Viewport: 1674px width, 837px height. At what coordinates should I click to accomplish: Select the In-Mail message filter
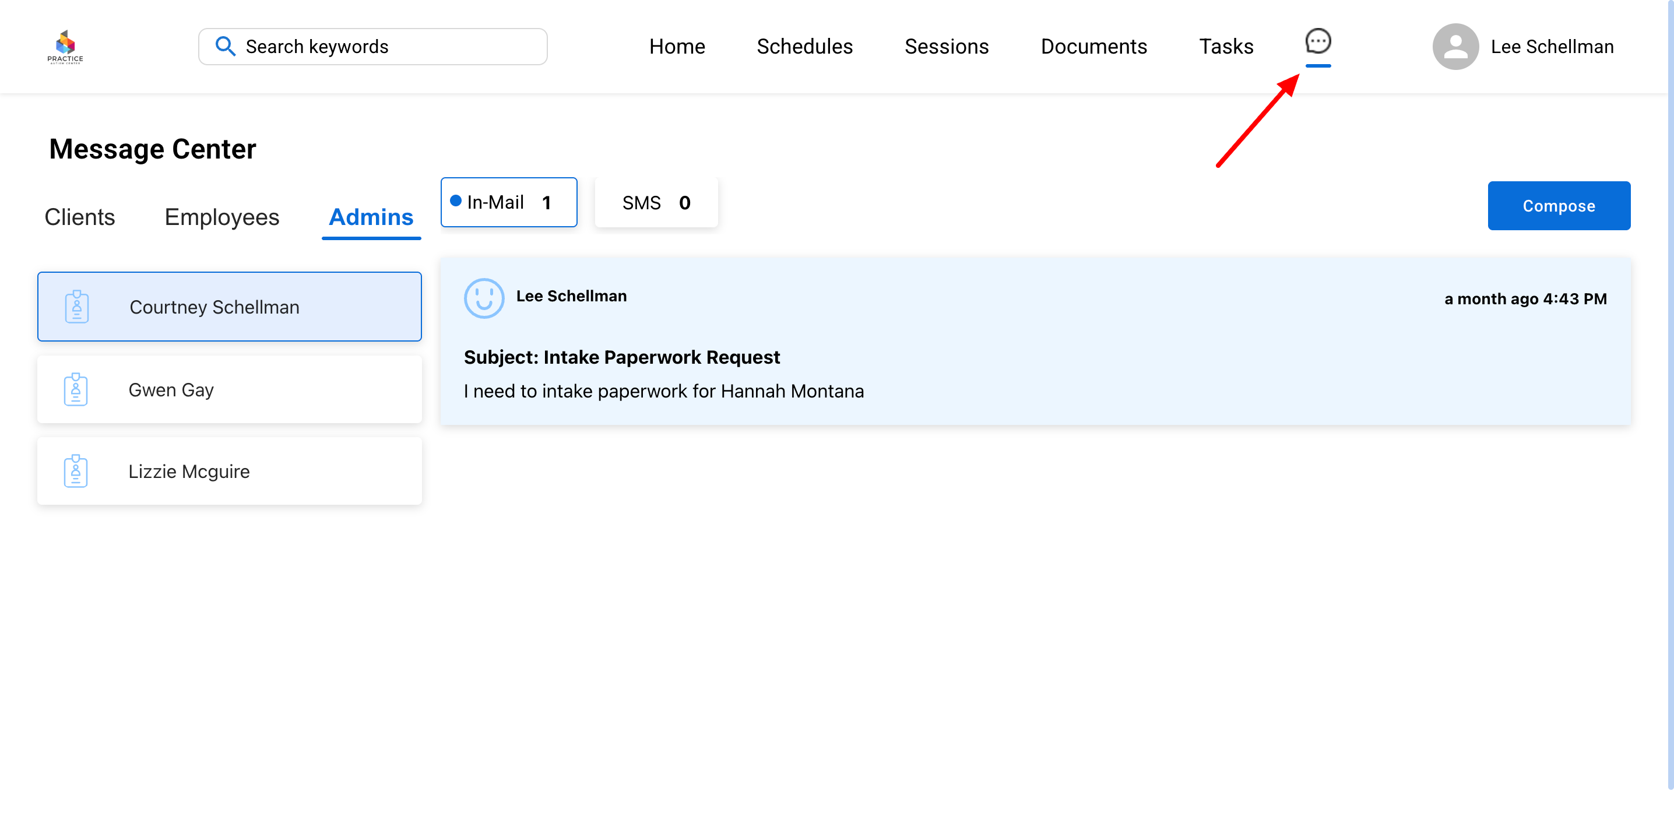tap(508, 203)
